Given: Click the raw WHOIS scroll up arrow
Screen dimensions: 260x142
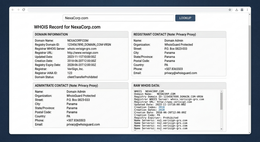Looking at the screenshot, I should 221,91.
